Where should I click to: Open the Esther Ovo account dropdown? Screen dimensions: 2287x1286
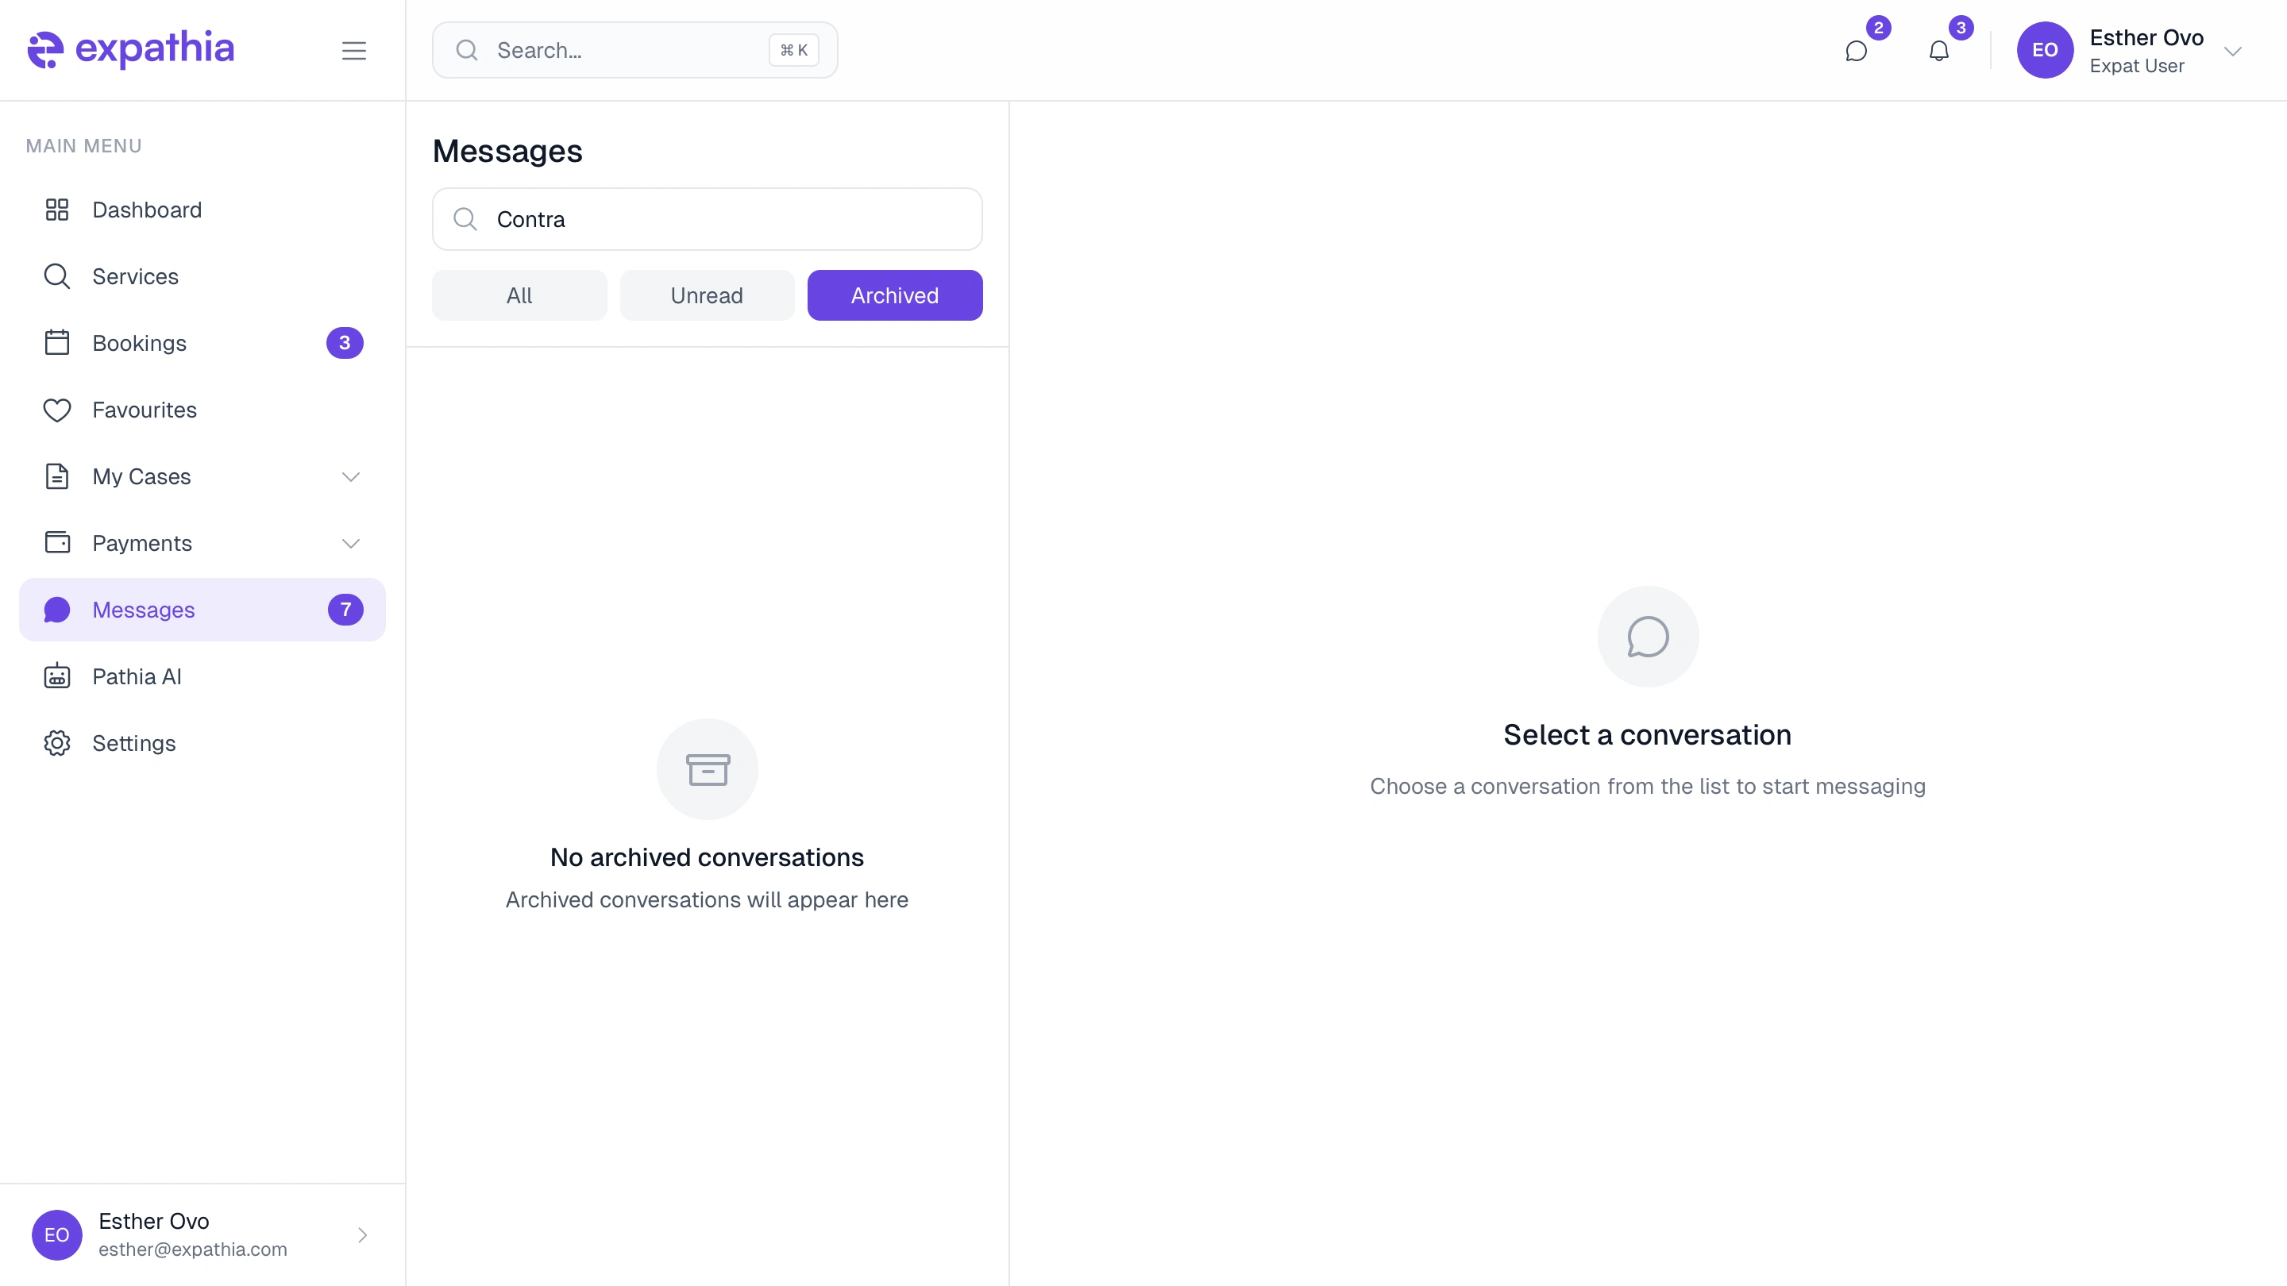click(x=2232, y=51)
